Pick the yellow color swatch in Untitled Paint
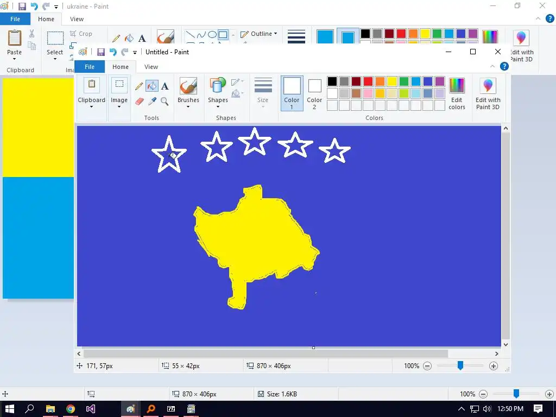This screenshot has height=417, width=556. pyautogui.click(x=392, y=81)
